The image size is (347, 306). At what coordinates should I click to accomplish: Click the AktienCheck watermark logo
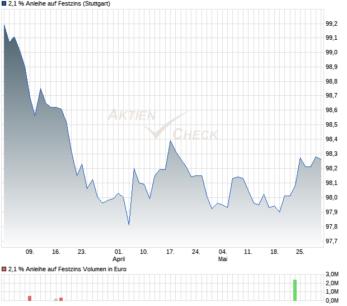[x=163, y=124]
